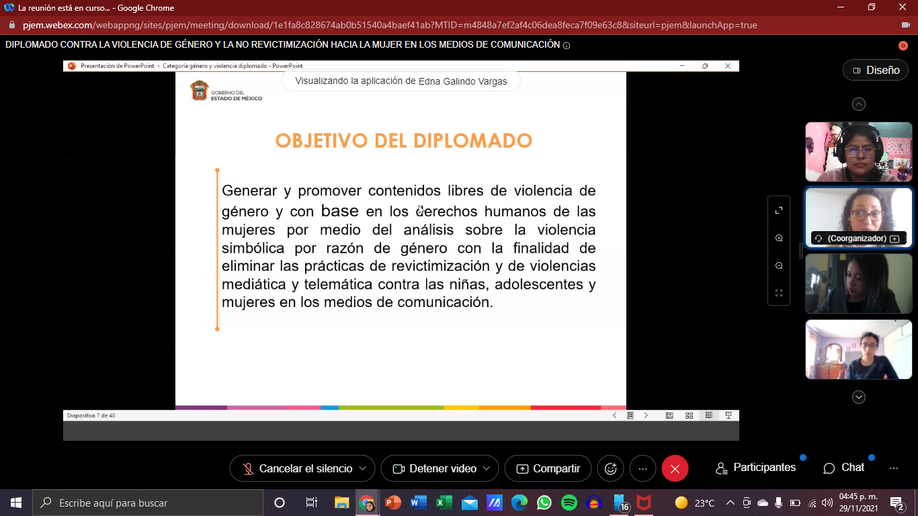Open the slide list menu icon
The image size is (918, 516).
pyautogui.click(x=630, y=415)
